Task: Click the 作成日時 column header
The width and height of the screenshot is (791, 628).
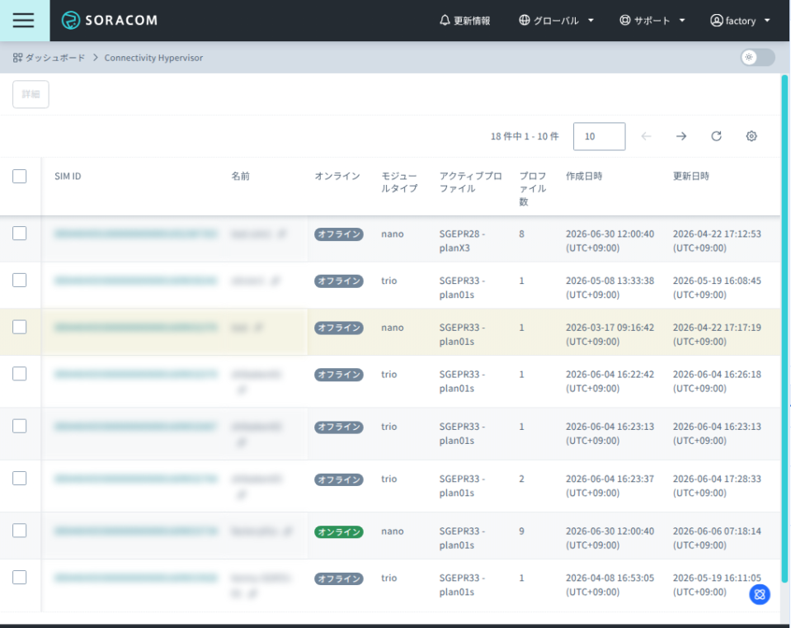Action: tap(584, 176)
